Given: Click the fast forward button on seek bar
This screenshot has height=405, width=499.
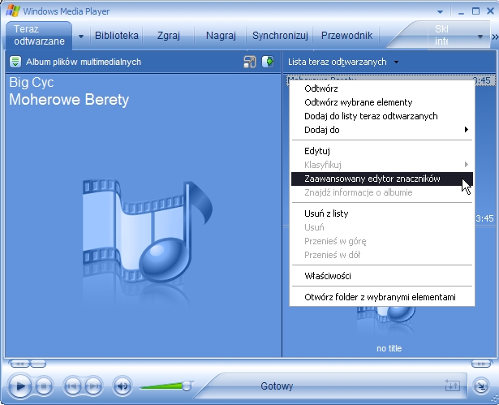Looking at the screenshot, I should point(481,364).
